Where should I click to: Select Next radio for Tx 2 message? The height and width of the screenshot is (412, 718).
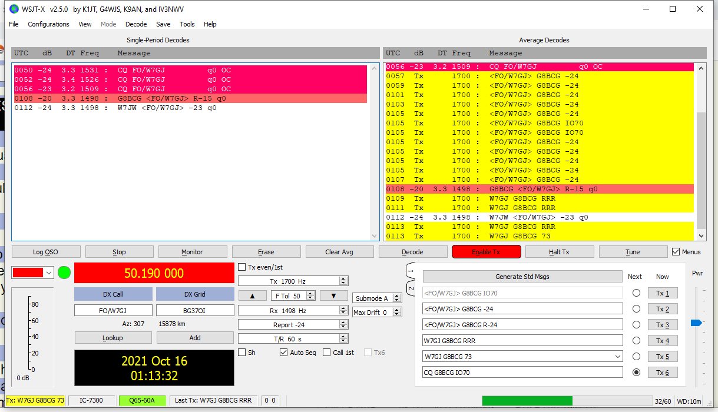coord(636,309)
